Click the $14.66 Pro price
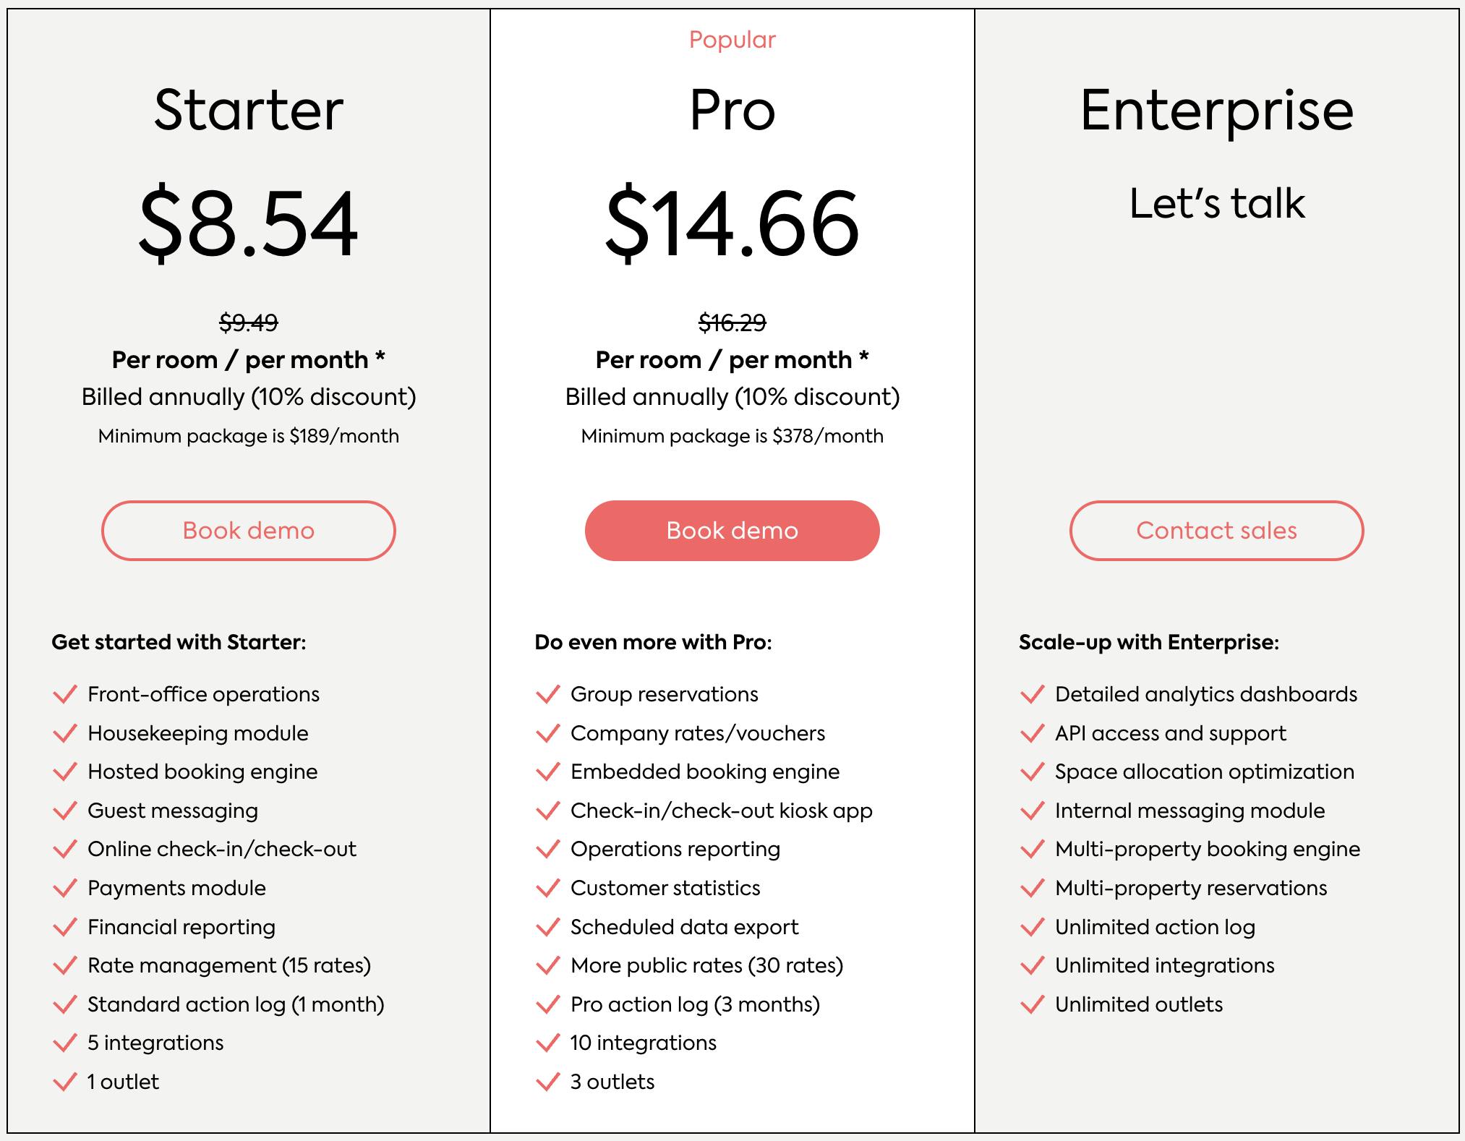This screenshot has height=1141, width=1465. click(732, 223)
